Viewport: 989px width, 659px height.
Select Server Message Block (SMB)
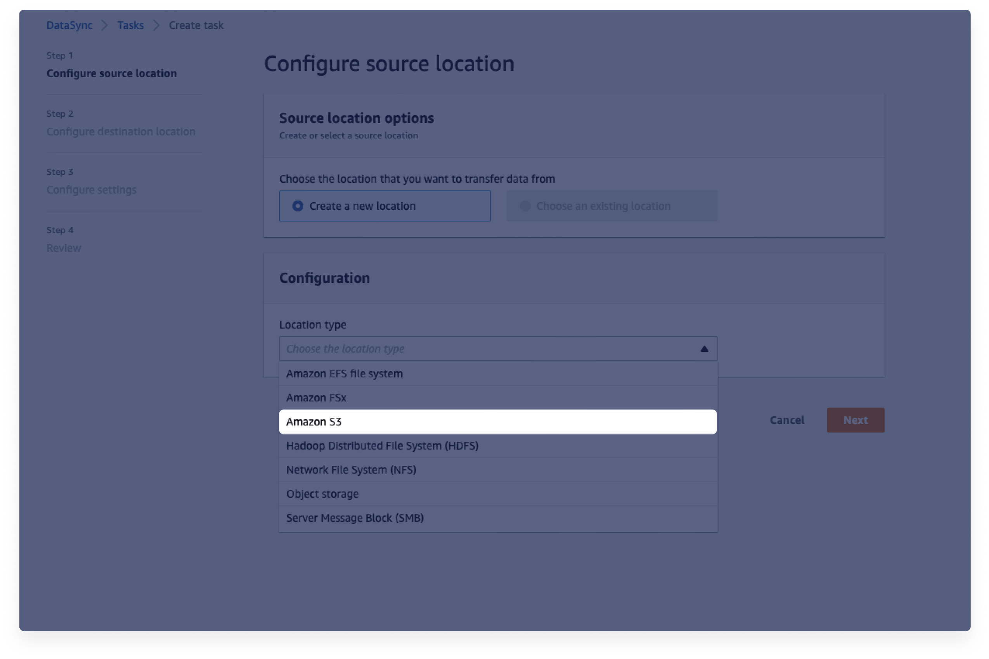pyautogui.click(x=354, y=517)
